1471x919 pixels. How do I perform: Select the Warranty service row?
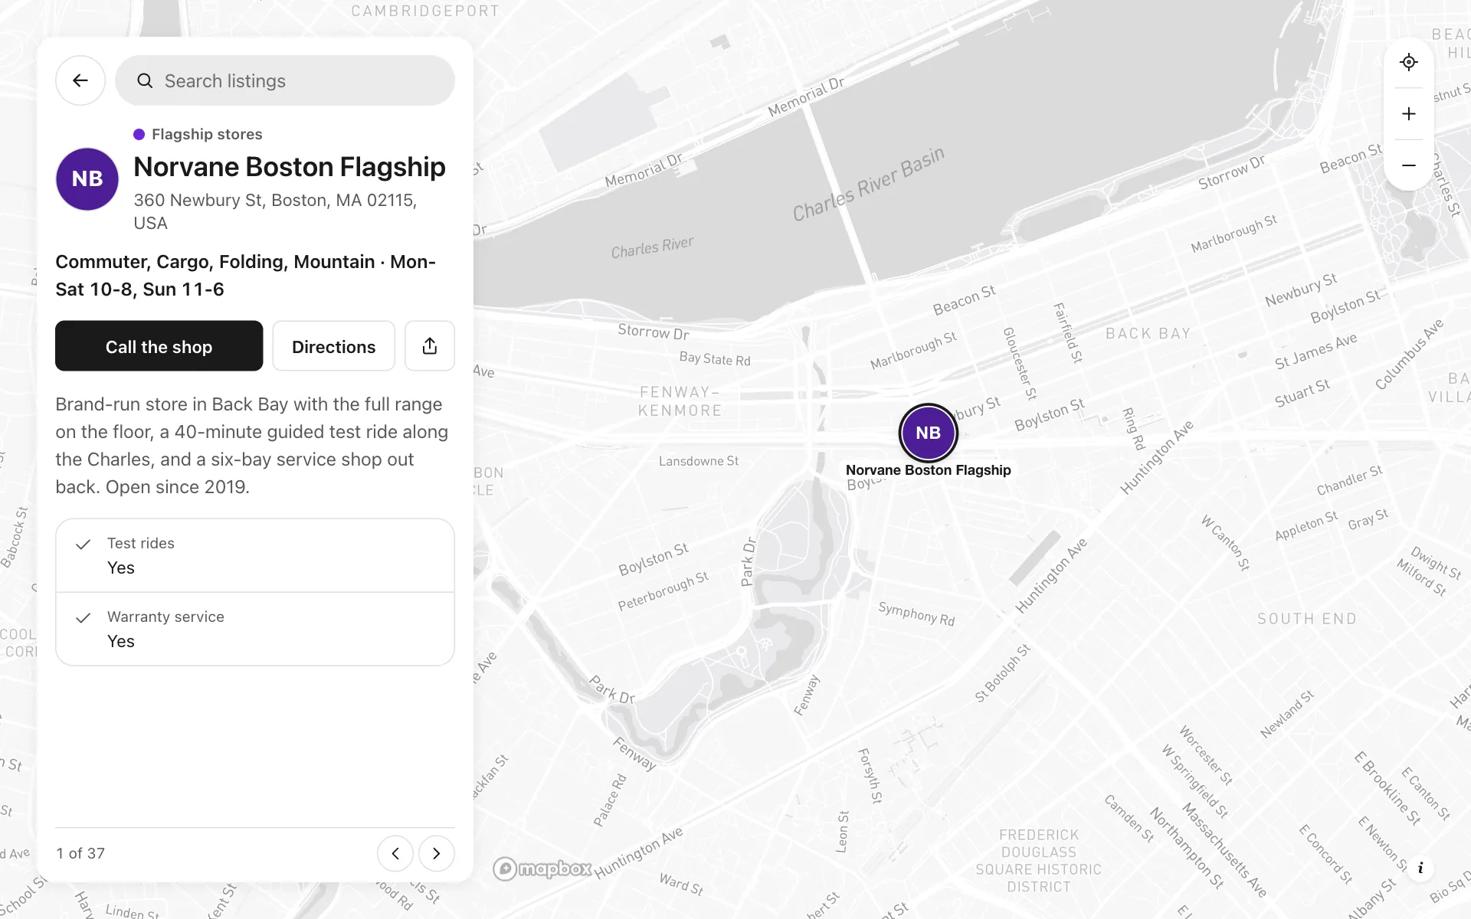click(x=255, y=629)
